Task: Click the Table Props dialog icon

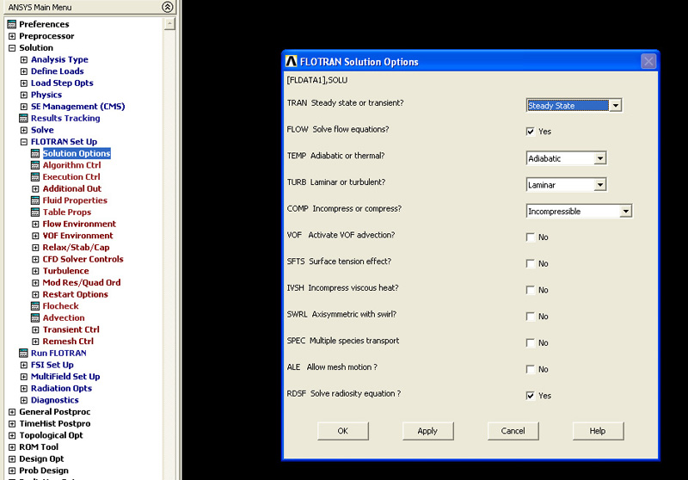Action: pyautogui.click(x=35, y=212)
